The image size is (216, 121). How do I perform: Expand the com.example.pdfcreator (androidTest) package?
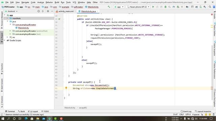click(10, 31)
